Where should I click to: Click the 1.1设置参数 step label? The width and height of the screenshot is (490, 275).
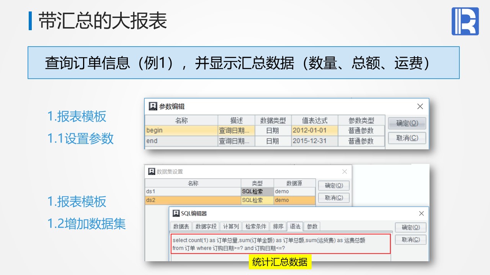80,138
